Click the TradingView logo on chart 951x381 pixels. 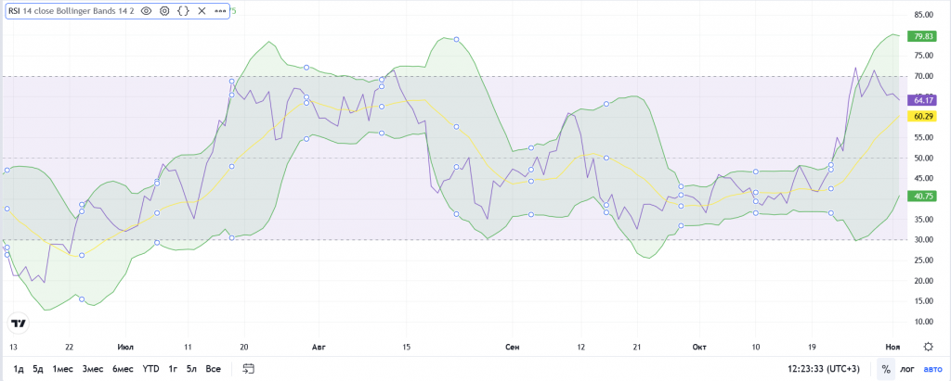coord(17,323)
